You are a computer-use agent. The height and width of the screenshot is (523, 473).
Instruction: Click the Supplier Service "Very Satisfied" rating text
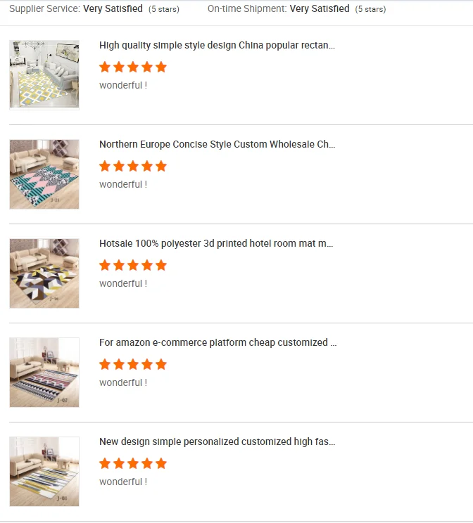coord(113,9)
